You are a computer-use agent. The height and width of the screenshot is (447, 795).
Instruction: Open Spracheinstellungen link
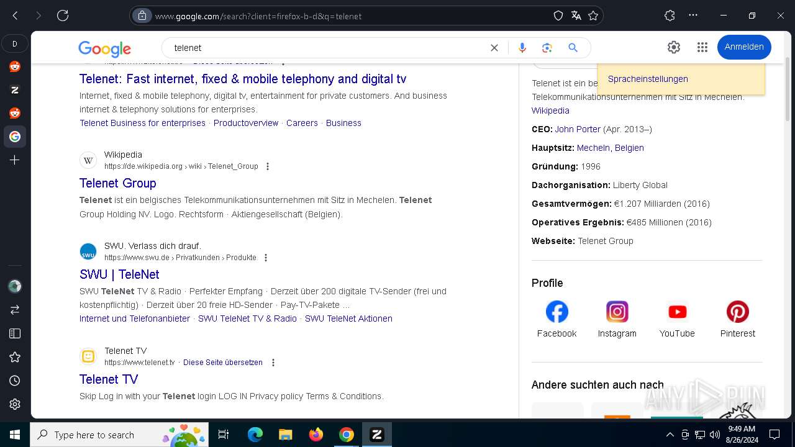point(648,79)
